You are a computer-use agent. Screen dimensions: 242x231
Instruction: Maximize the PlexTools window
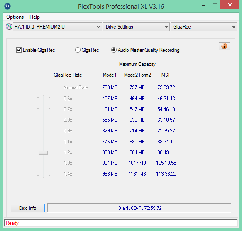(215, 5)
